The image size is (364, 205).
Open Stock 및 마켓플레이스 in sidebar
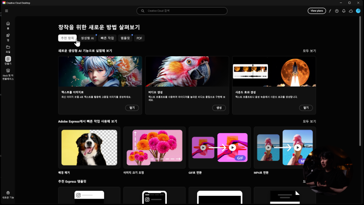8,72
